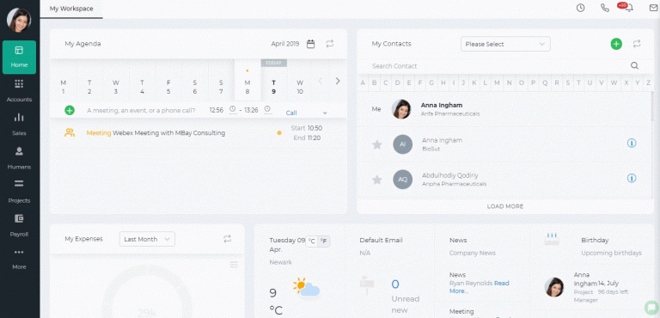This screenshot has height=318, width=660.
Task: Open the phone icon in top bar
Action: click(605, 8)
